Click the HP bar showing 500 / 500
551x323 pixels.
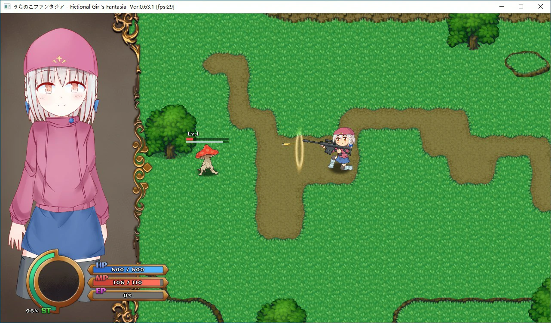(128, 270)
